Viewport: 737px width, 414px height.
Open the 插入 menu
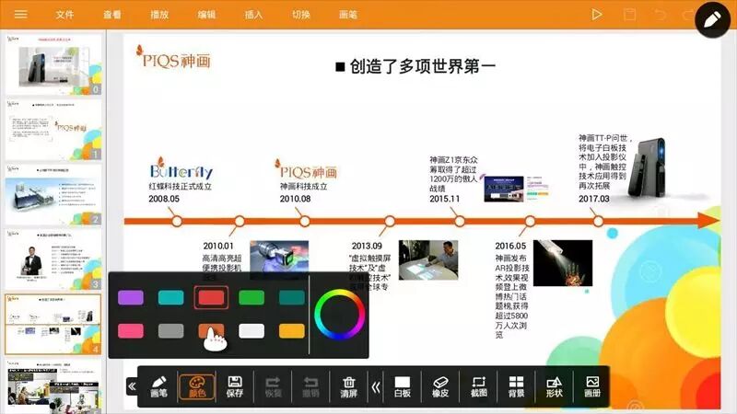click(254, 15)
